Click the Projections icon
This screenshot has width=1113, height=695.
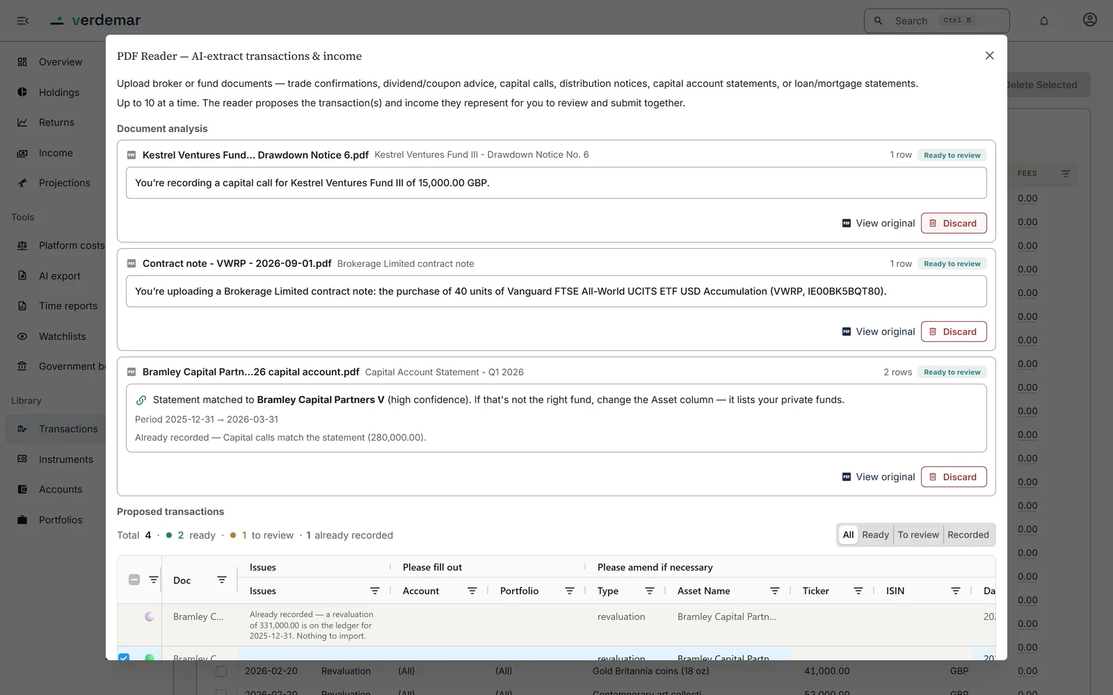[x=22, y=183]
